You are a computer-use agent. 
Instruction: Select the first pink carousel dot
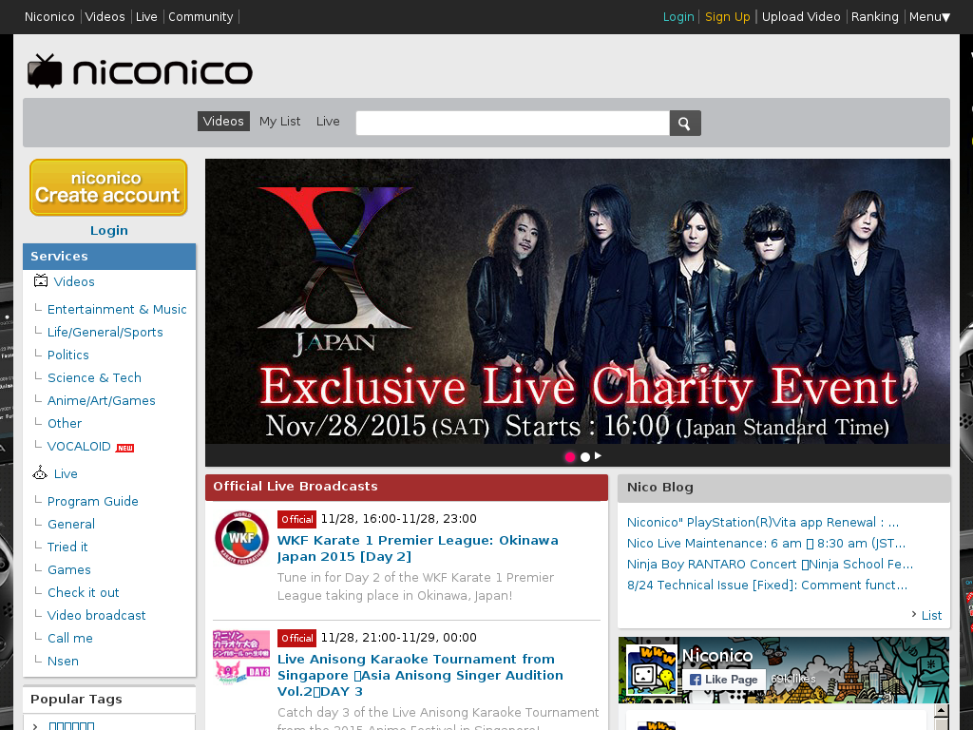click(x=570, y=457)
